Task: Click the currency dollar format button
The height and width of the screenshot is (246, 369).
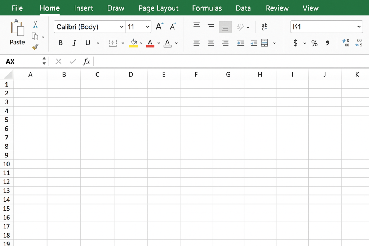Action: (x=295, y=43)
